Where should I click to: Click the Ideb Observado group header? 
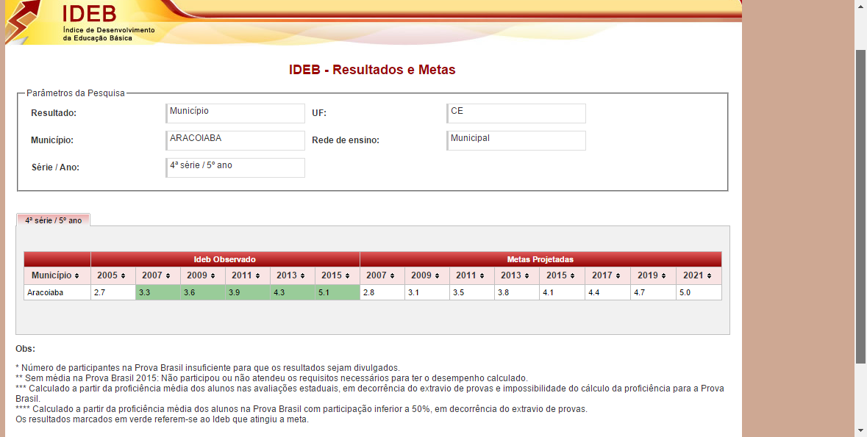pos(225,259)
